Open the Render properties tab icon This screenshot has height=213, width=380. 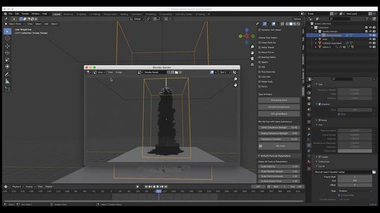(309, 93)
